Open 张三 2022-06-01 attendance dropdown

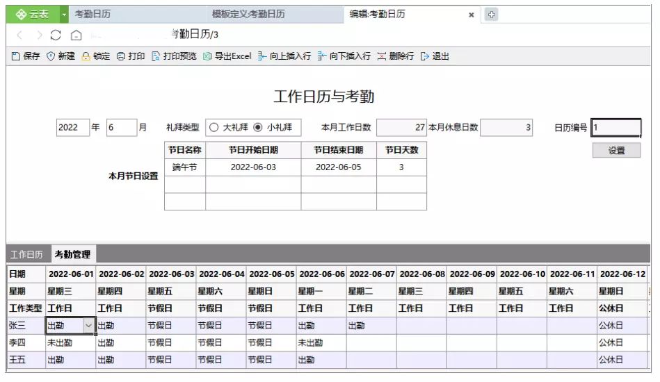pos(88,326)
